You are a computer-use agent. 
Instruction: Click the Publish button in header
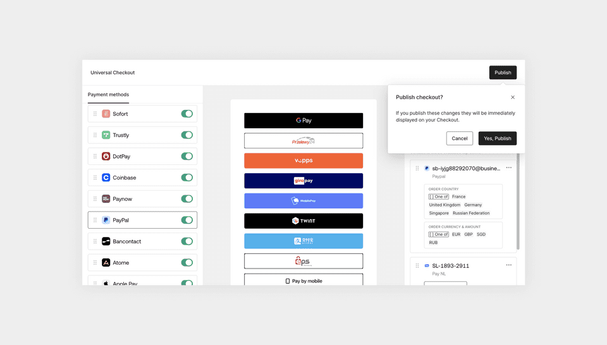(x=503, y=72)
